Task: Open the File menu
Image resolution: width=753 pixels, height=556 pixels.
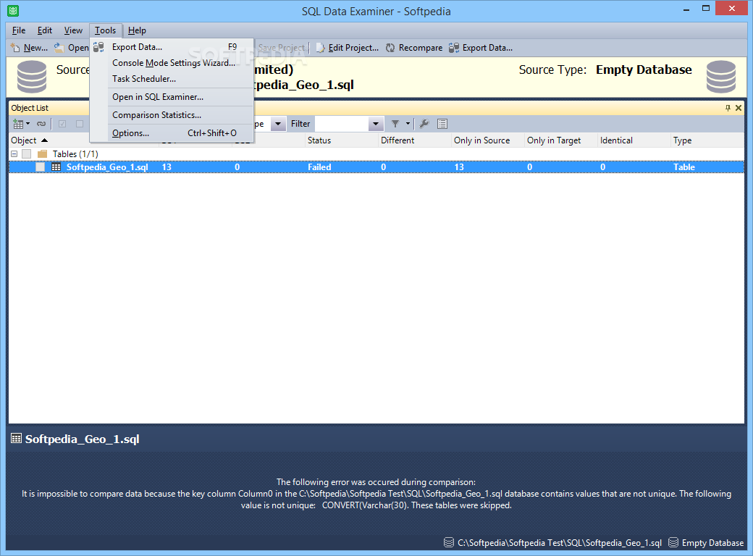Action: point(19,30)
